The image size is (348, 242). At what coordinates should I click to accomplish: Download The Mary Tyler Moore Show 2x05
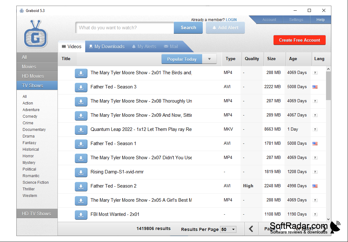[x=81, y=201]
